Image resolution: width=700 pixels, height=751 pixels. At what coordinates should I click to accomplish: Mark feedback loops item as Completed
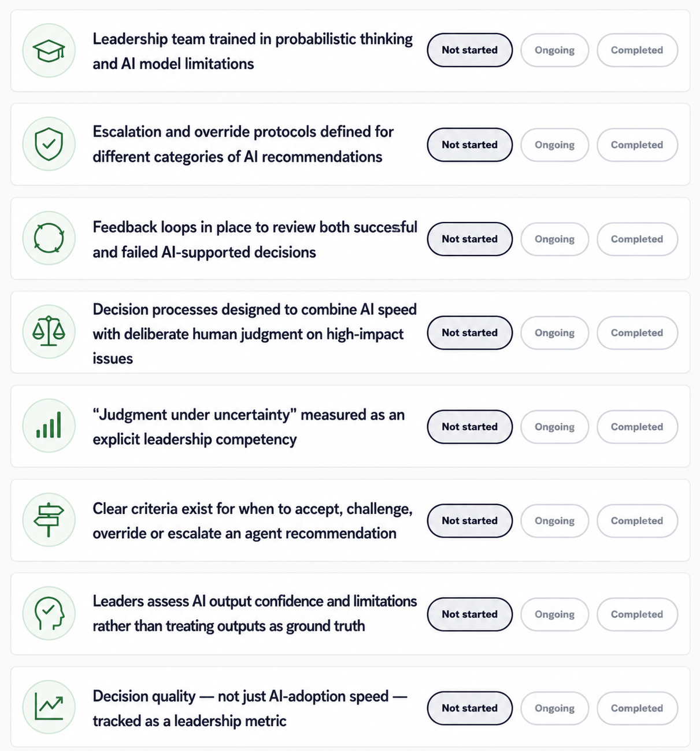[637, 239]
